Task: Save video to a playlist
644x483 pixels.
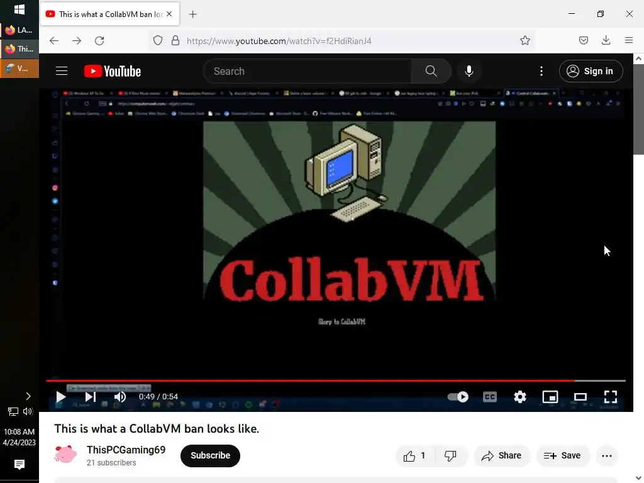Action: pos(562,456)
